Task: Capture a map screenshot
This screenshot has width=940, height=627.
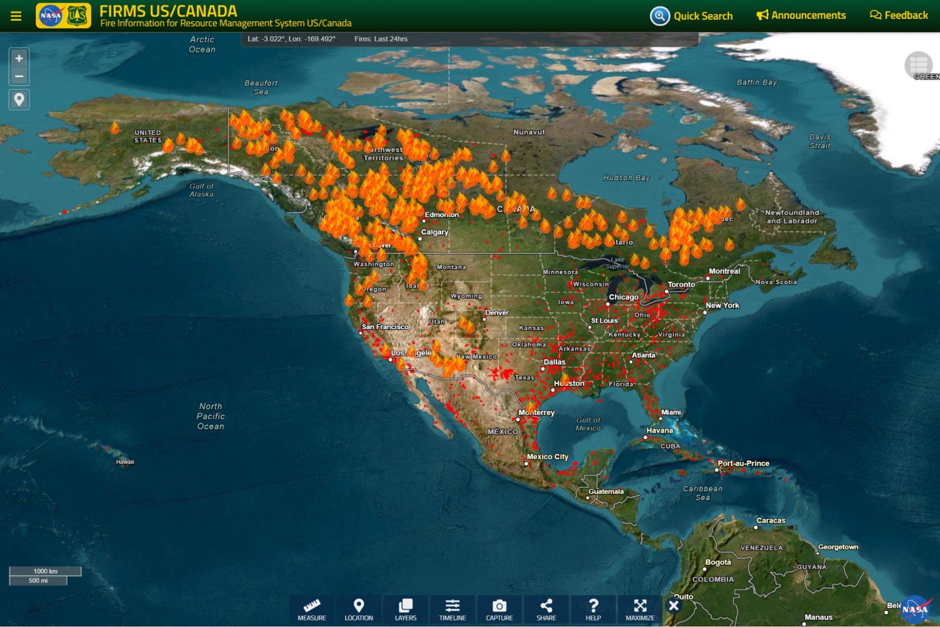Action: 499,610
